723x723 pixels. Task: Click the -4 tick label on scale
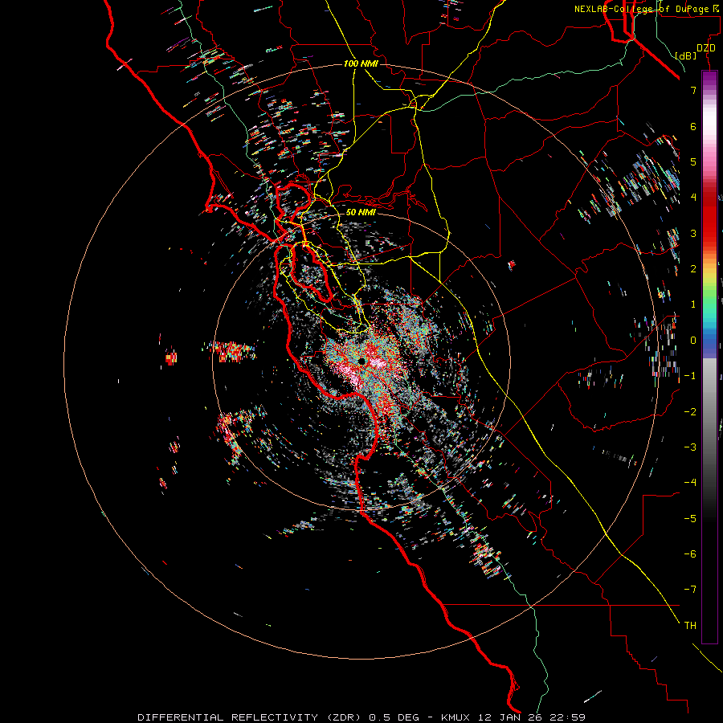click(690, 483)
